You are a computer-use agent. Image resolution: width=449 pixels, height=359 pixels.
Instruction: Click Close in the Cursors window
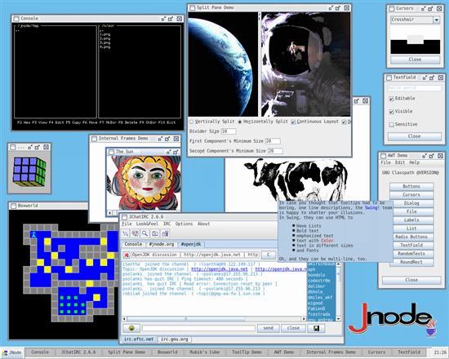coord(415,60)
